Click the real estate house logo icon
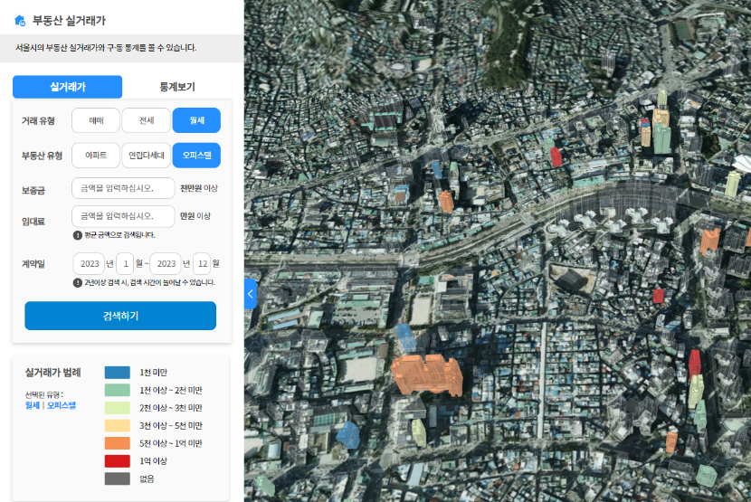This screenshot has height=502, width=751. [20, 18]
